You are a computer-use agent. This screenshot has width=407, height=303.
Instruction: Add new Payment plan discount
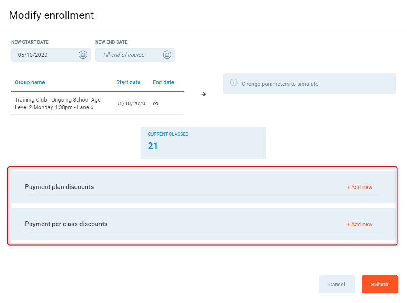[359, 187]
